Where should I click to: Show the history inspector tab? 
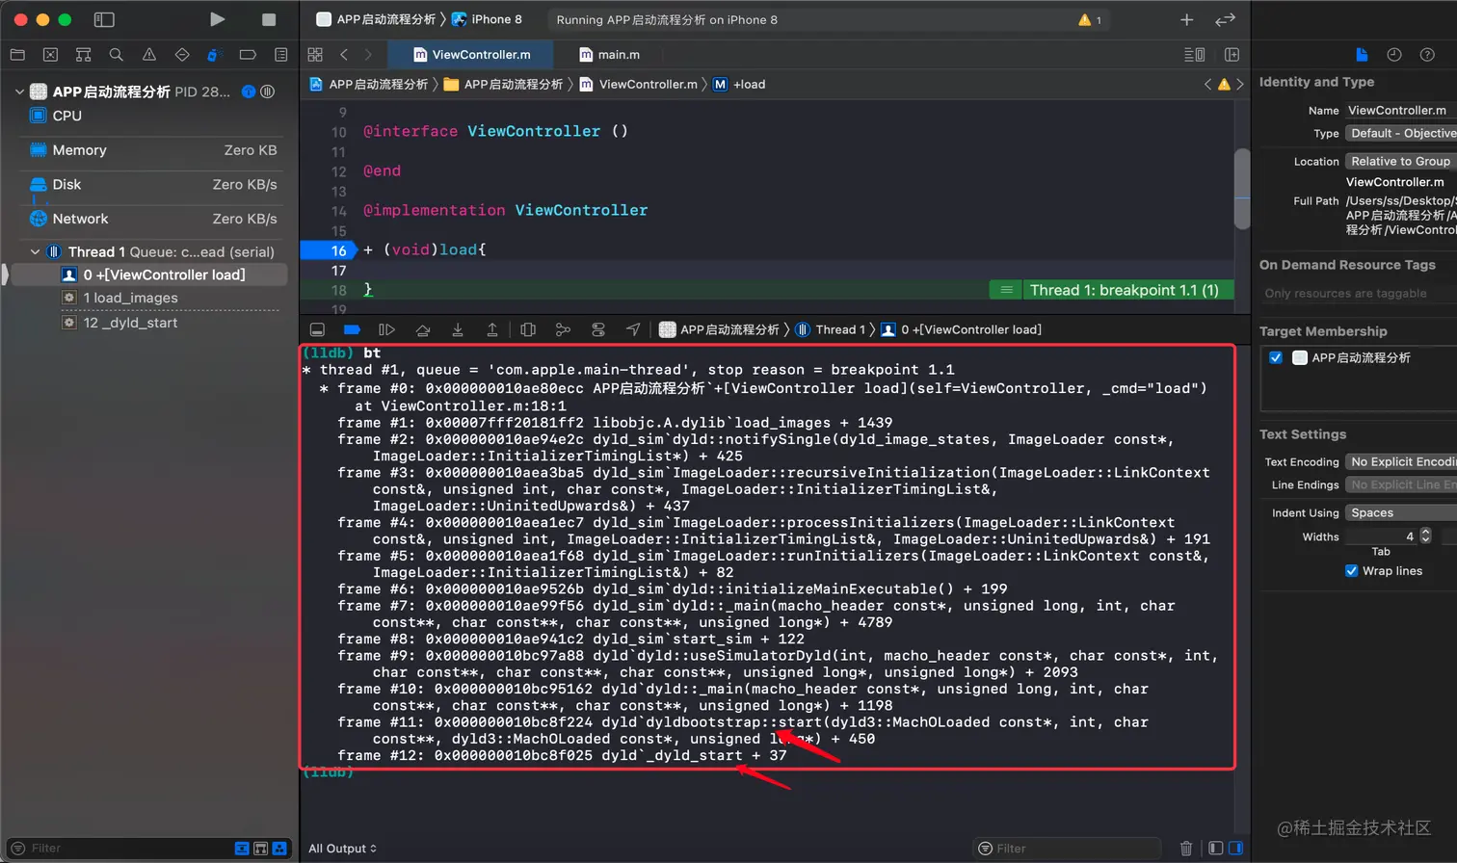[1393, 55]
